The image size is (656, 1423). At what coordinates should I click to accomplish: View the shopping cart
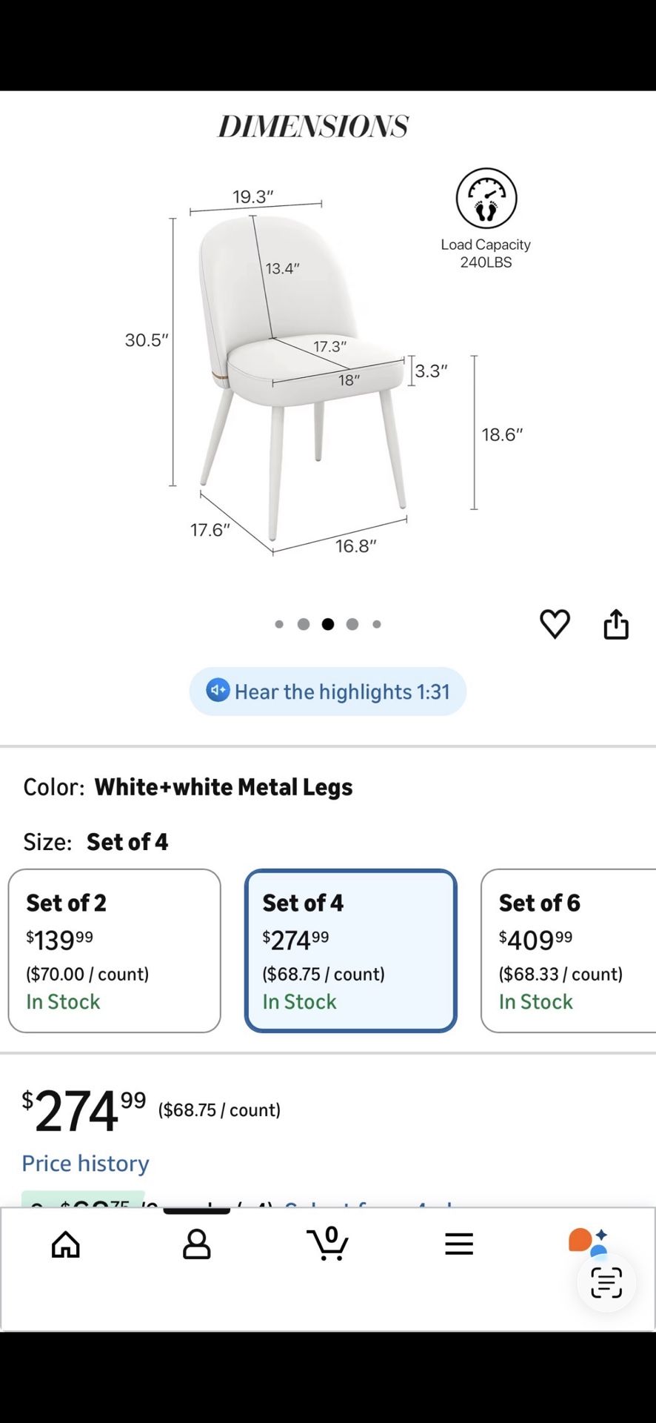[328, 1244]
